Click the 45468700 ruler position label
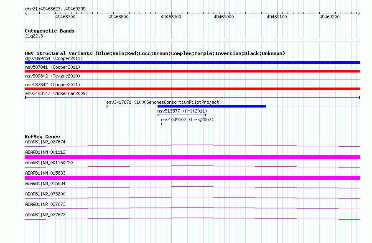Viewport: 372px width, 243px height. point(65,17)
